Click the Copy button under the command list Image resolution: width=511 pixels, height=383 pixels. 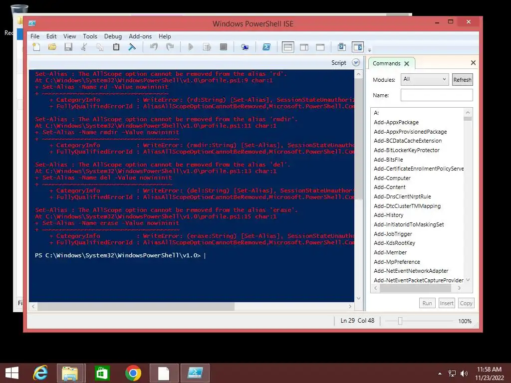click(x=466, y=303)
